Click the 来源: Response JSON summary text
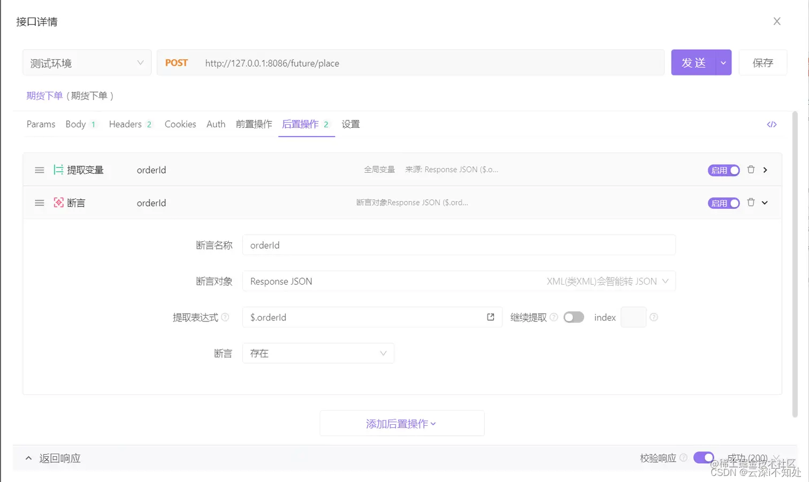This screenshot has height=482, width=809. click(x=452, y=170)
